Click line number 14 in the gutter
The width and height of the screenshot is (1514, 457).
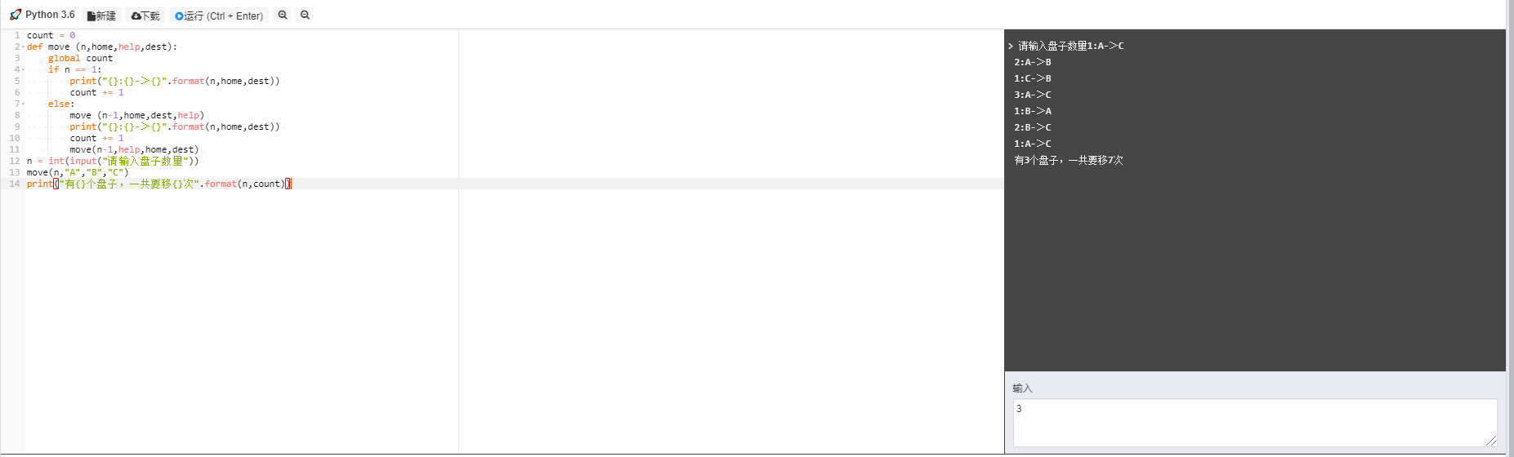click(x=14, y=184)
